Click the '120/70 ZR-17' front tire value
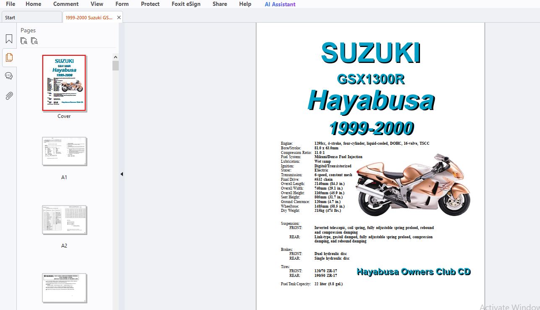Viewport: 540px width, 310px height. tap(326, 271)
